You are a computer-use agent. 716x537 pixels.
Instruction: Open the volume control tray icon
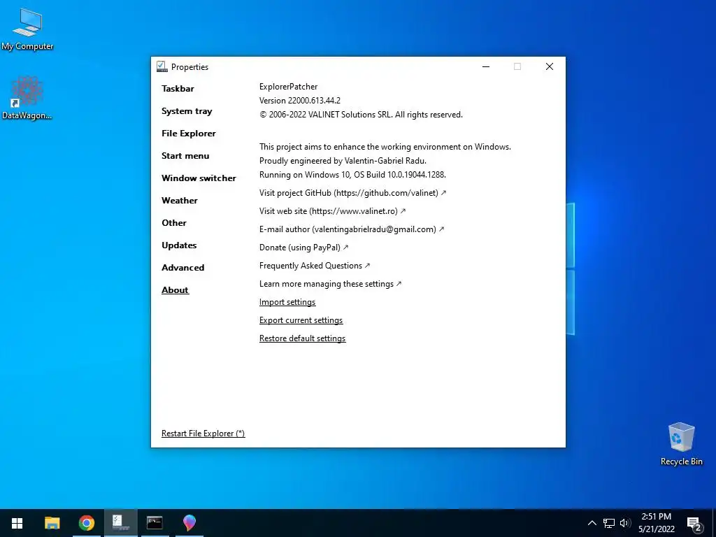coord(625,523)
